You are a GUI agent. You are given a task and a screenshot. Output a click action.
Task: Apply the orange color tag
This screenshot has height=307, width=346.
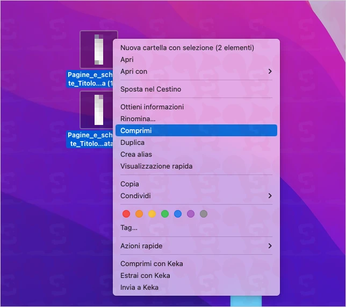(x=139, y=214)
